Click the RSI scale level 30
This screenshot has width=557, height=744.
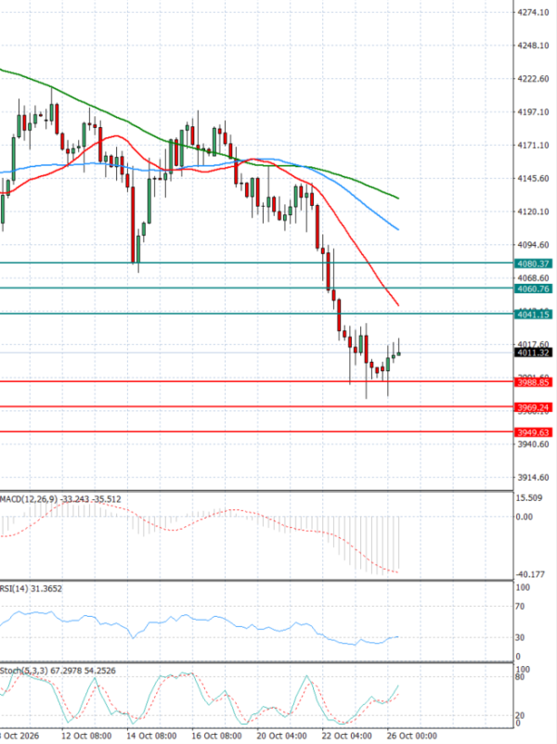point(520,637)
